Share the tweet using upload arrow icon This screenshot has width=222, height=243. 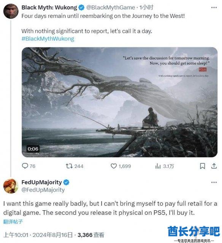214,166
